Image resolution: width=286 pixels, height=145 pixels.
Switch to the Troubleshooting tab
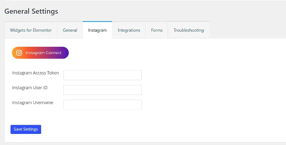189,30
